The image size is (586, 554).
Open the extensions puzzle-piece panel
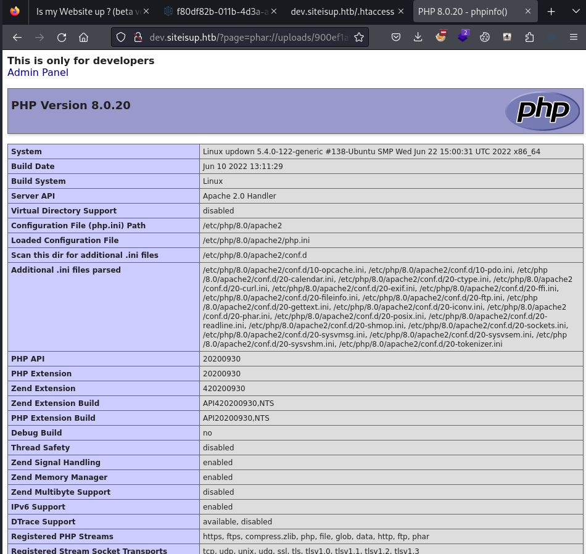point(529,37)
